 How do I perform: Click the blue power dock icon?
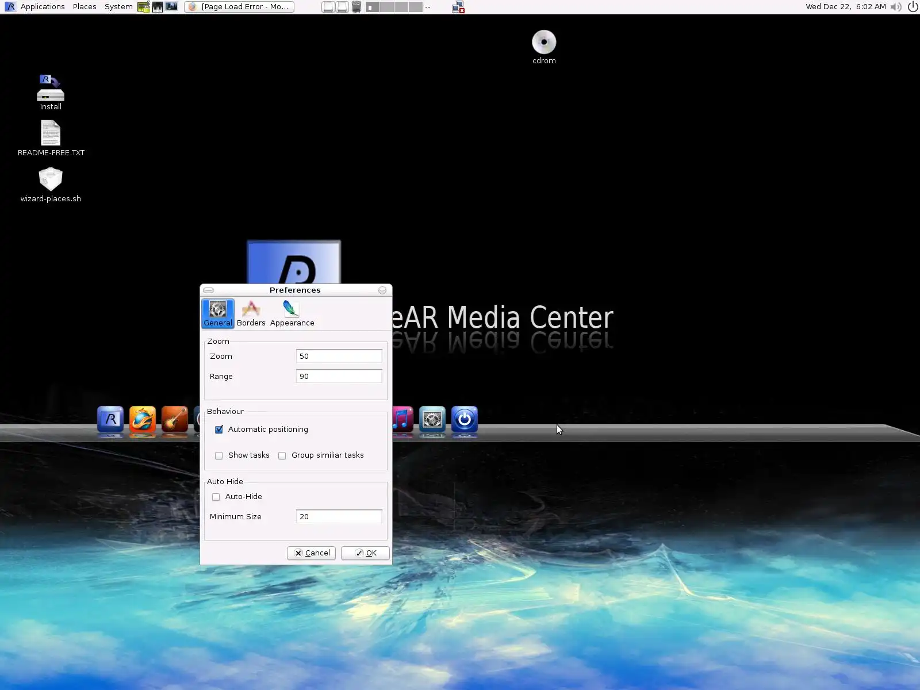point(465,419)
